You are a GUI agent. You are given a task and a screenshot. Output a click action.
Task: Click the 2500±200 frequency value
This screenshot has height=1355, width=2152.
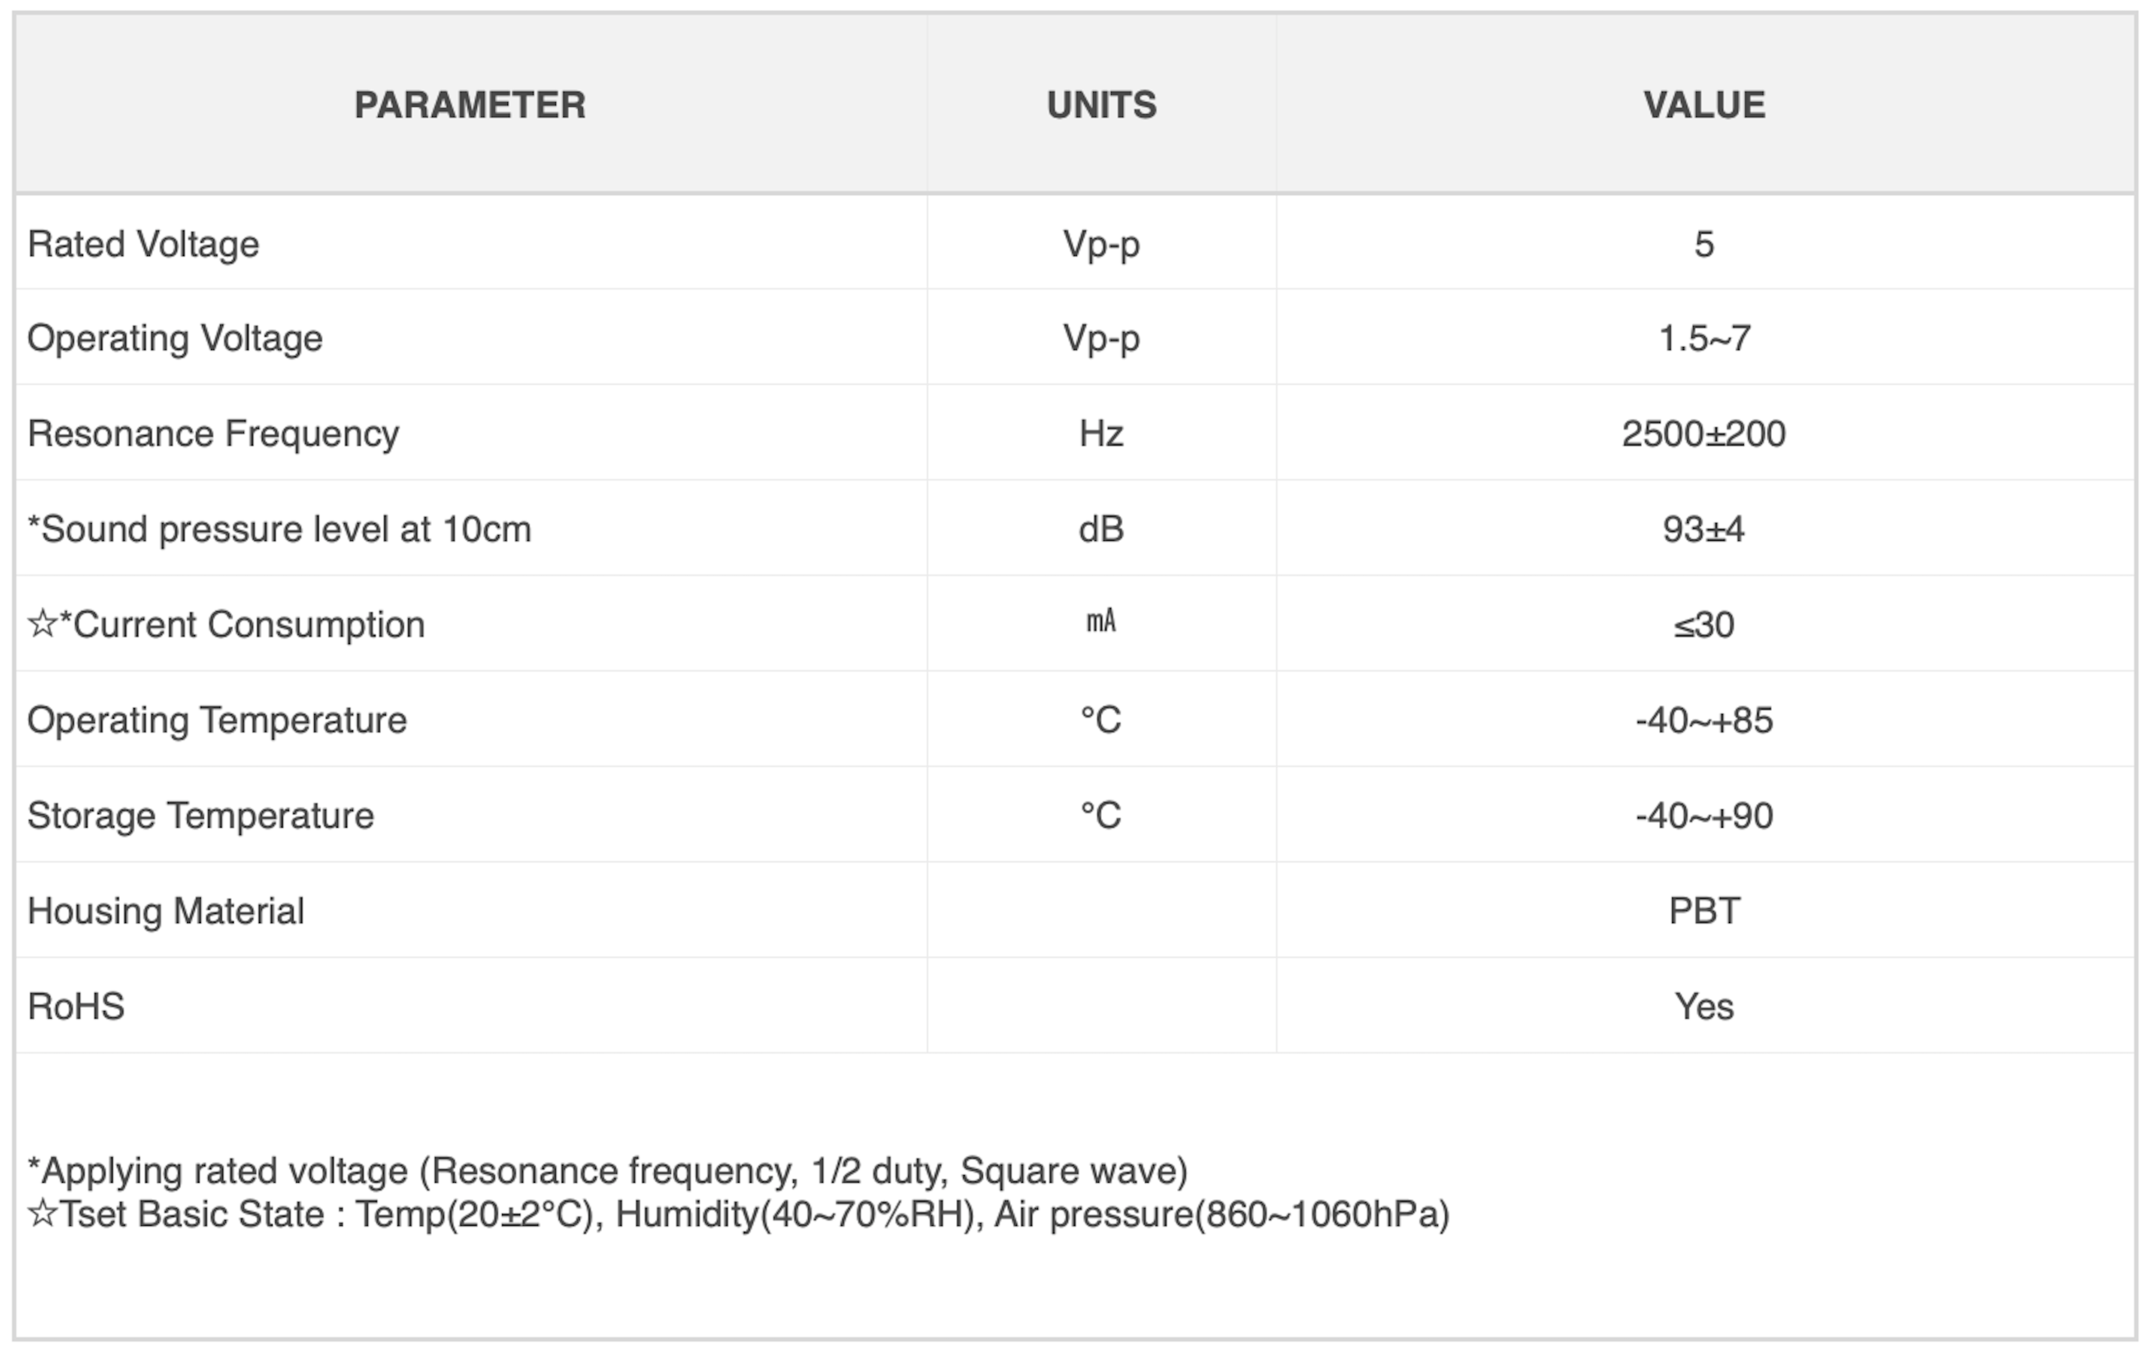pos(1704,435)
